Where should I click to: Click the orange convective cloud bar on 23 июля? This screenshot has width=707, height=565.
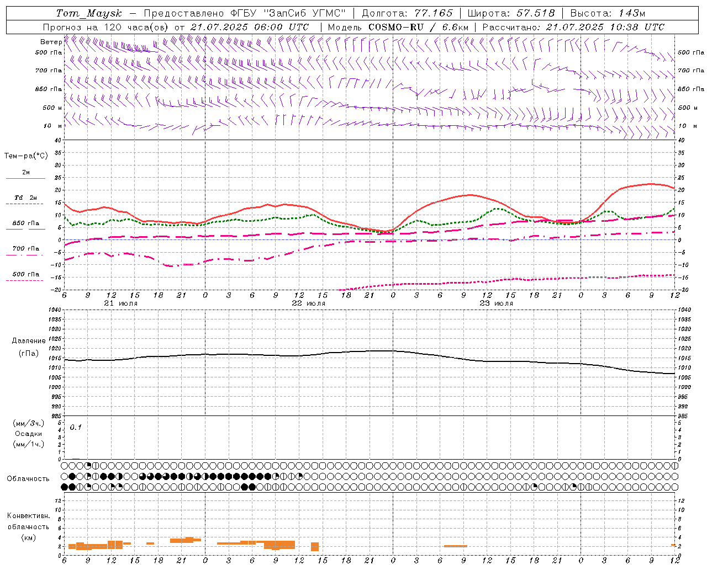click(456, 546)
